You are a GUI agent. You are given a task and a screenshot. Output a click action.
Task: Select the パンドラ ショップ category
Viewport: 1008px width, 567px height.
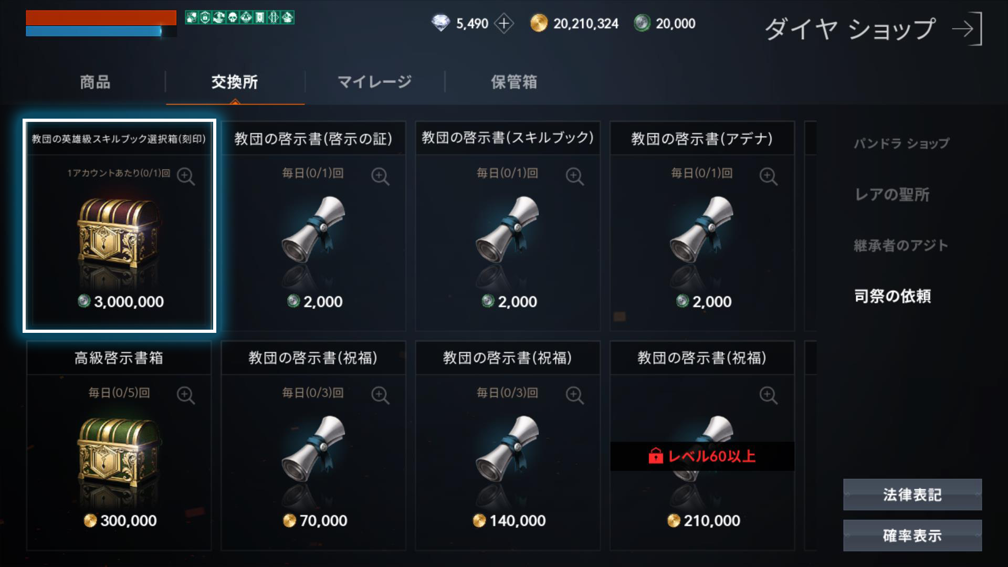pyautogui.click(x=901, y=143)
